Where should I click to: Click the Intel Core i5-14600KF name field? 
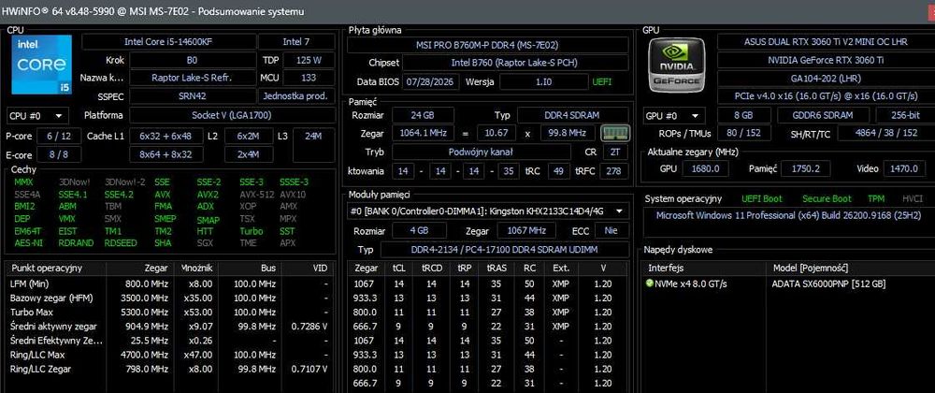(168, 41)
